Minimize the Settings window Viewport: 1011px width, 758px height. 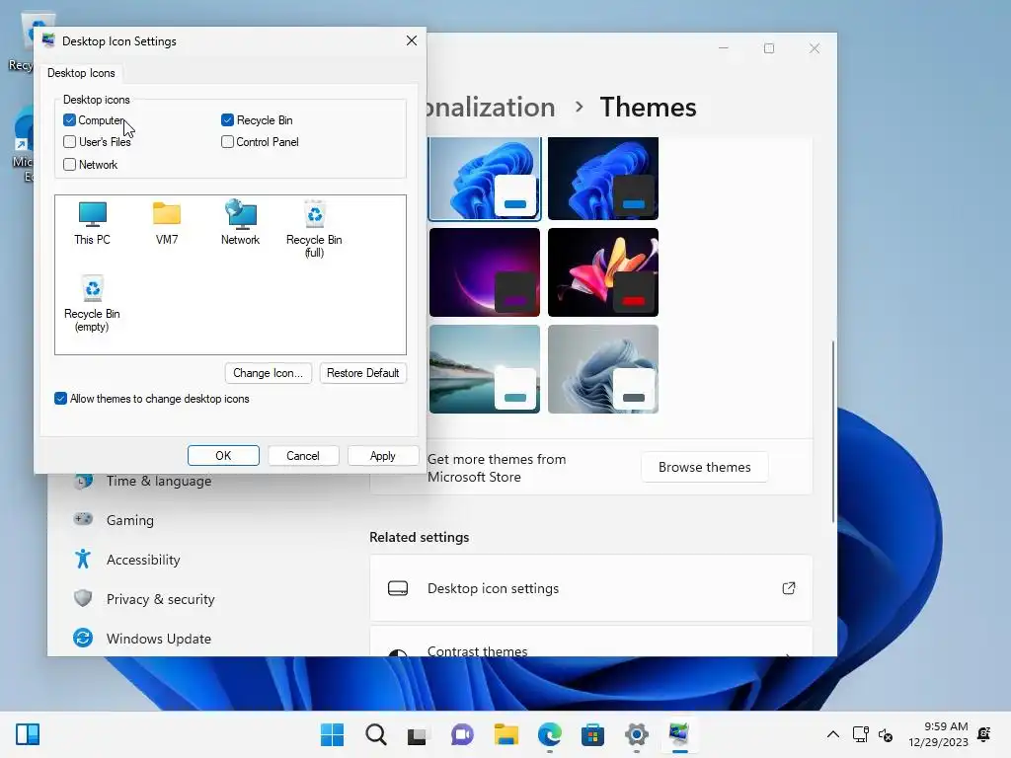point(724,48)
